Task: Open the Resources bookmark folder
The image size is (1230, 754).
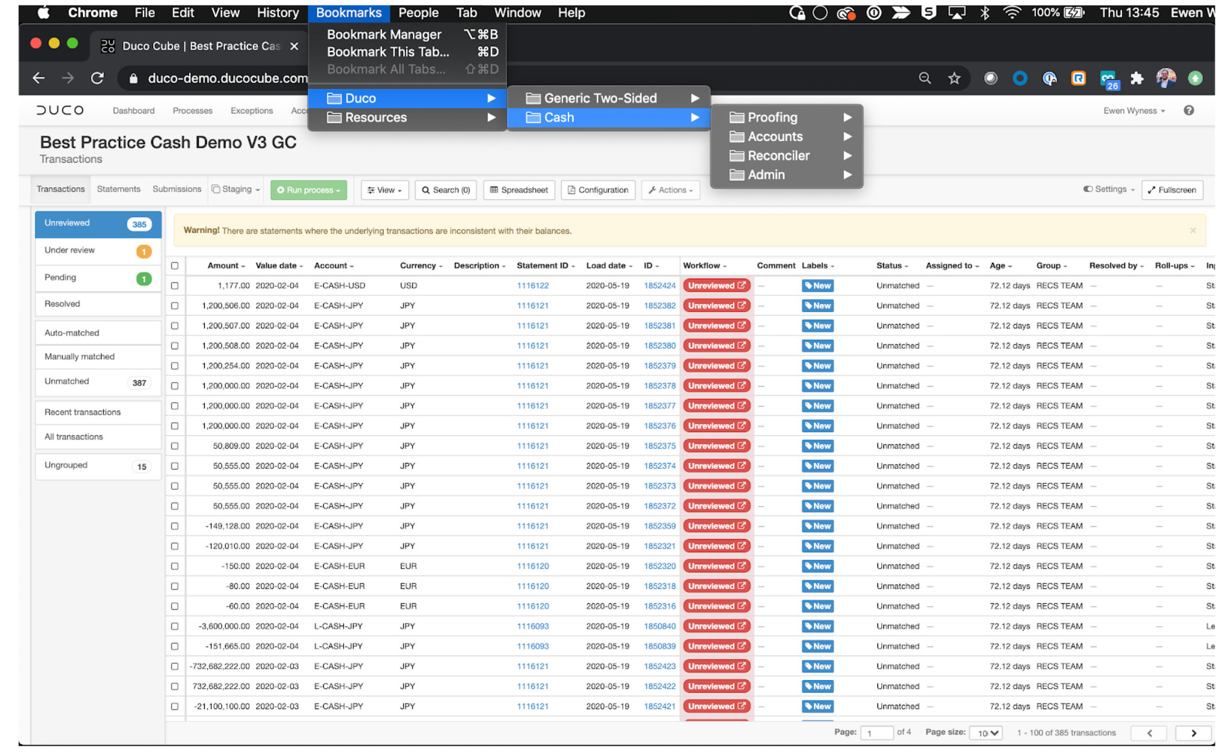Action: tap(407, 118)
